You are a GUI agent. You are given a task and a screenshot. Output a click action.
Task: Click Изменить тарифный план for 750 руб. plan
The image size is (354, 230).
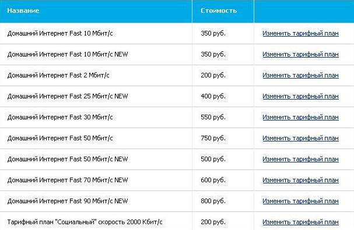300,138
